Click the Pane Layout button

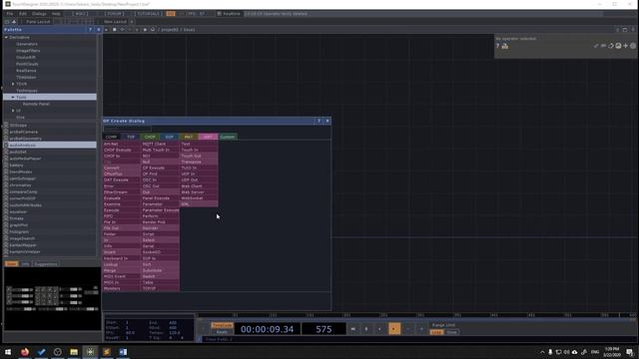[x=38, y=22]
